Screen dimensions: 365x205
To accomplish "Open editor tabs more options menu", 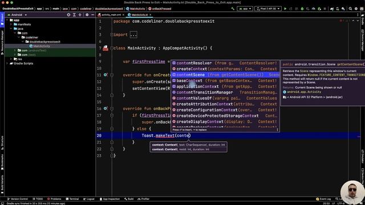I will (x=358, y=15).
